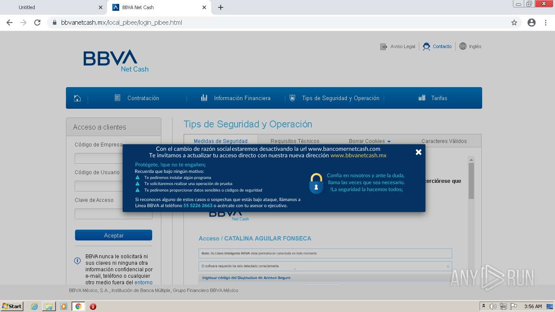Bookmark this page with the star icon
This screenshot has height=312, width=555.
pos(514,23)
